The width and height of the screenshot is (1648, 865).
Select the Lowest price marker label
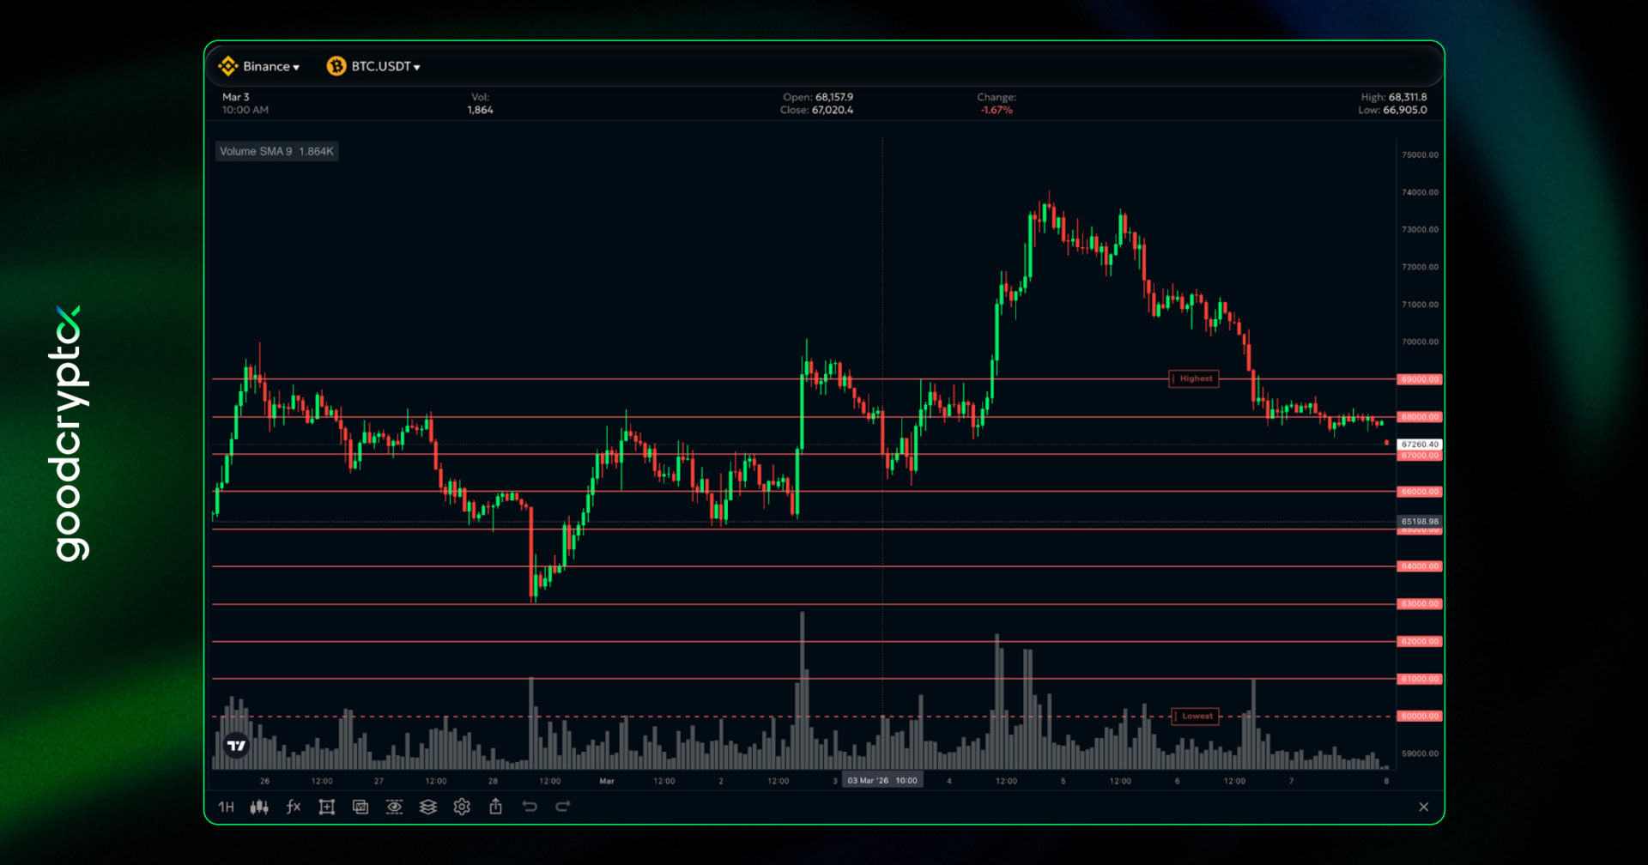click(1194, 716)
